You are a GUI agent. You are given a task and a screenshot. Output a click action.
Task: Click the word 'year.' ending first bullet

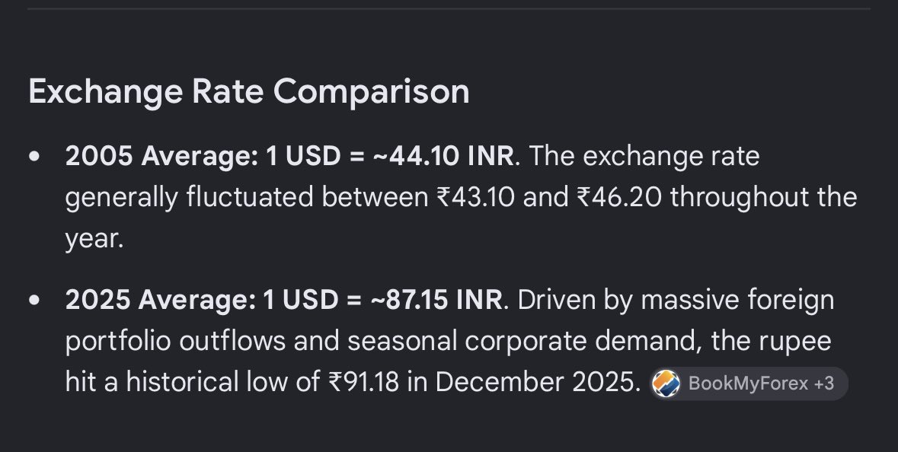94,239
